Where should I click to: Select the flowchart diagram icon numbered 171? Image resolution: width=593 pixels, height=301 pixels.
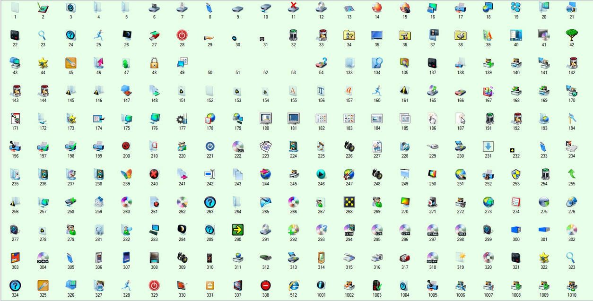click(15, 119)
